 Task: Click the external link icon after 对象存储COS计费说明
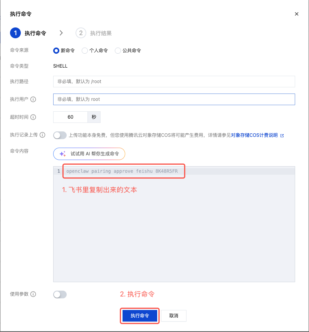tap(282, 136)
